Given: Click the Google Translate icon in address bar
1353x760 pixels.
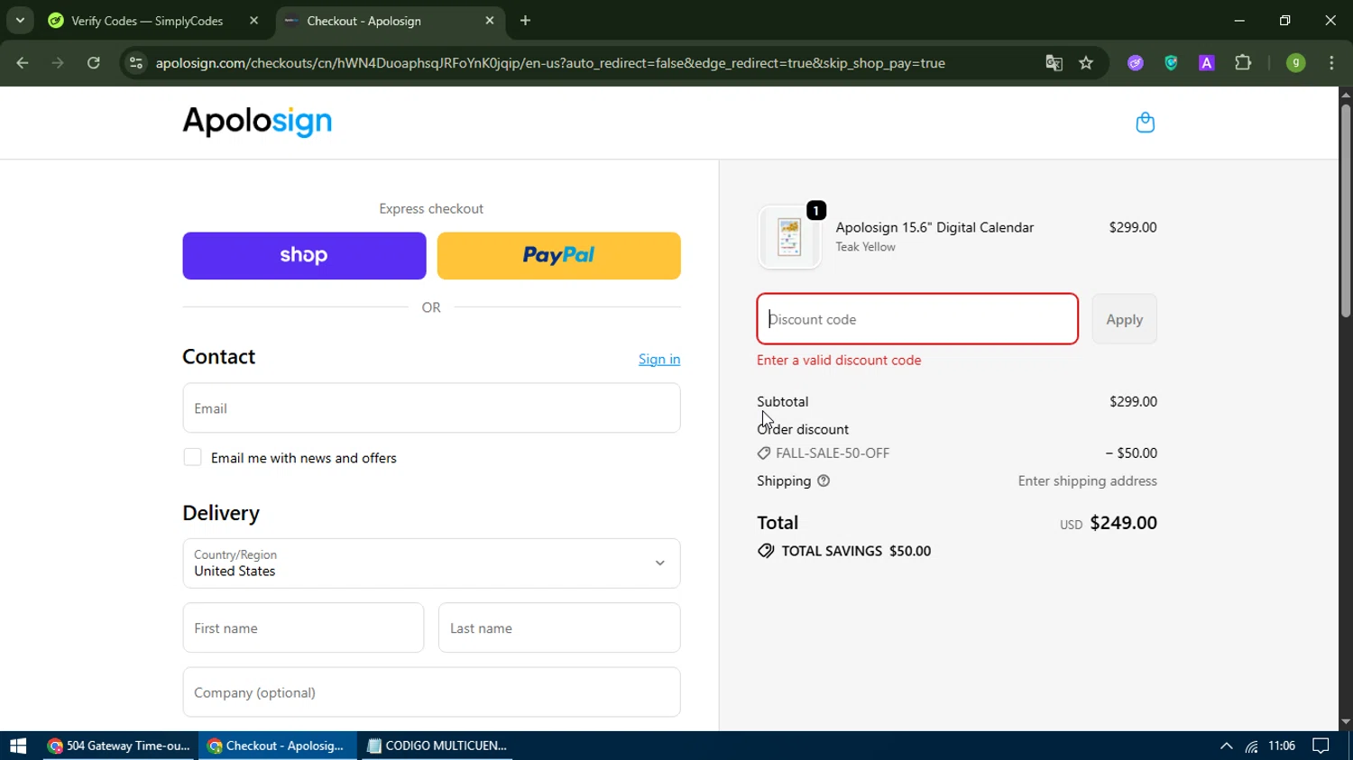Looking at the screenshot, I should [1054, 63].
